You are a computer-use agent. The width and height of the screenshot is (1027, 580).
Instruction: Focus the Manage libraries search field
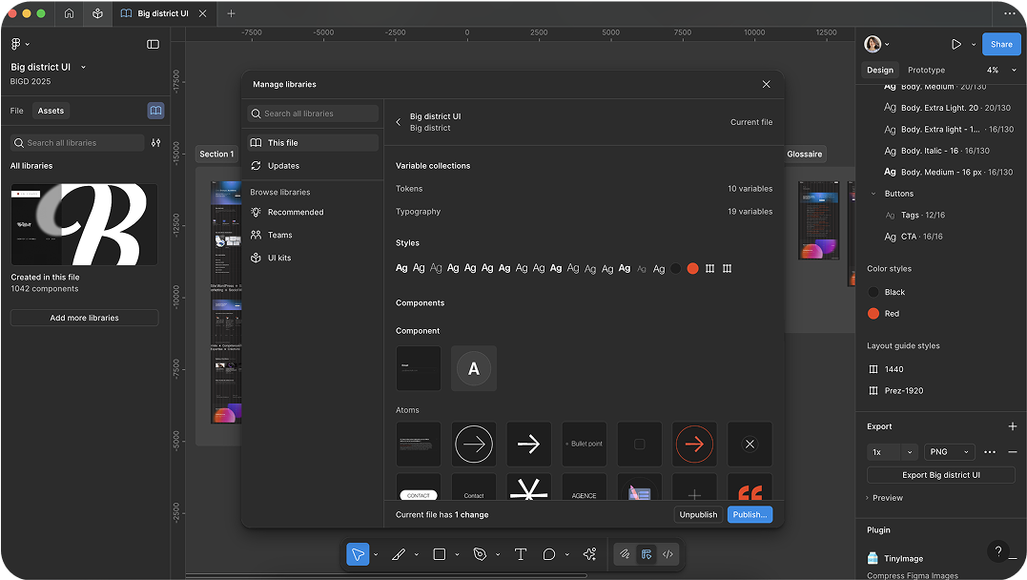313,114
